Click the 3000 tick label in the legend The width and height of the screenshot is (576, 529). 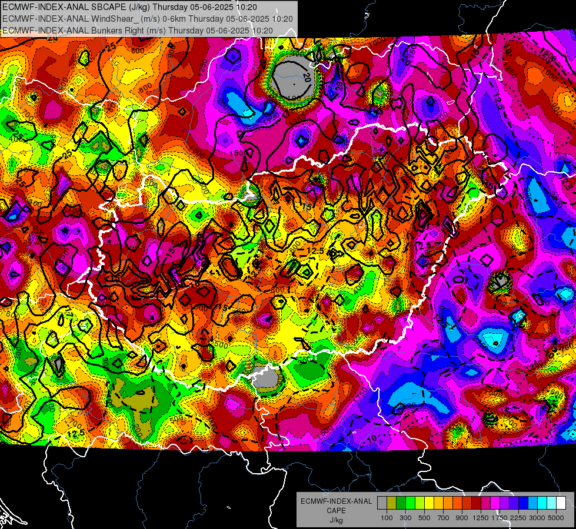point(537,518)
